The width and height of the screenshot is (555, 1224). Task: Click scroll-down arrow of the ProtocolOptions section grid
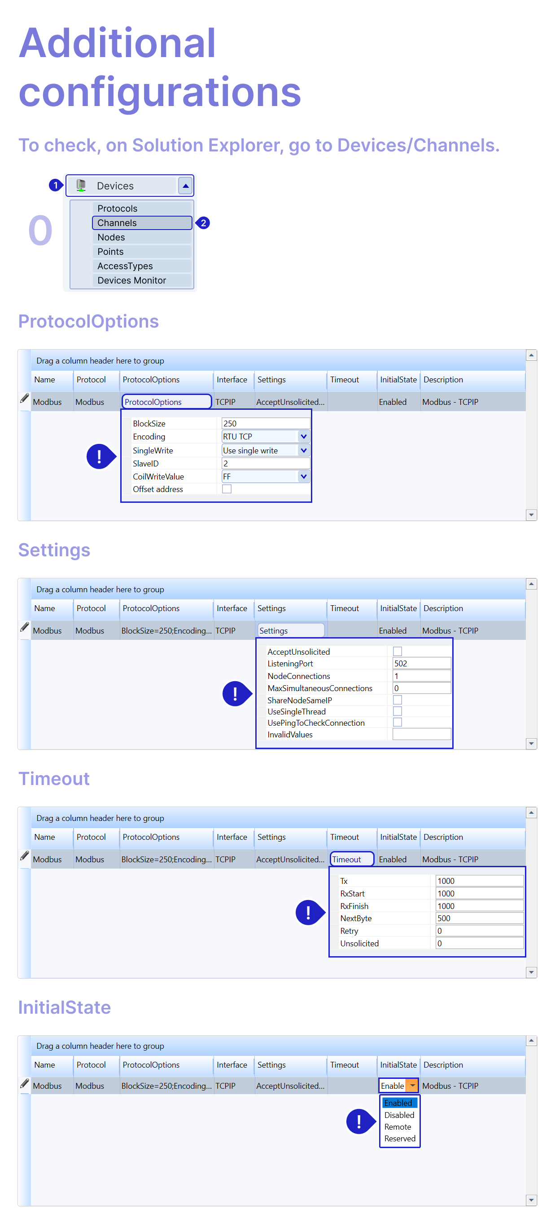[x=531, y=515]
